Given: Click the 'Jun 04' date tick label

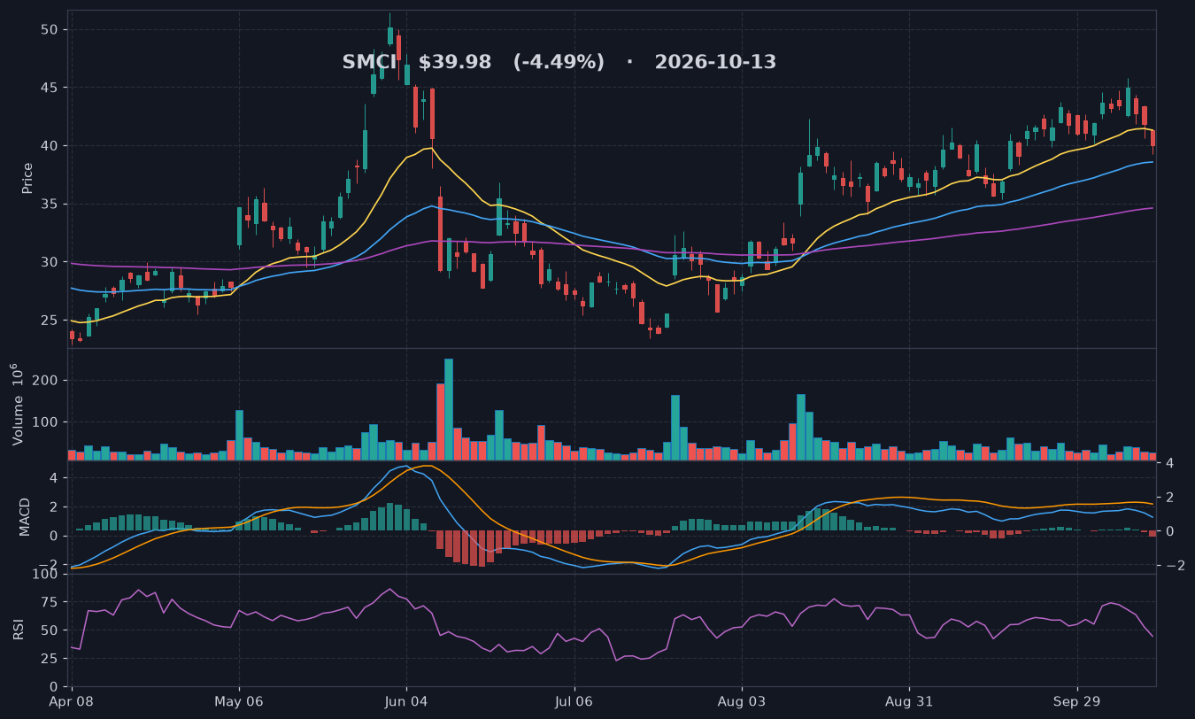Looking at the screenshot, I should click(x=407, y=701).
